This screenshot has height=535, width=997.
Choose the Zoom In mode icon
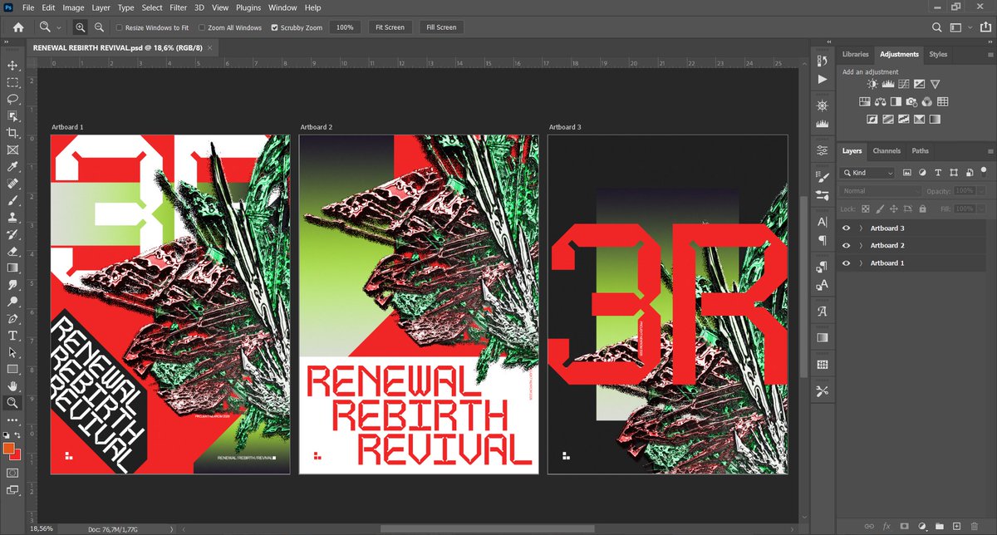click(81, 27)
